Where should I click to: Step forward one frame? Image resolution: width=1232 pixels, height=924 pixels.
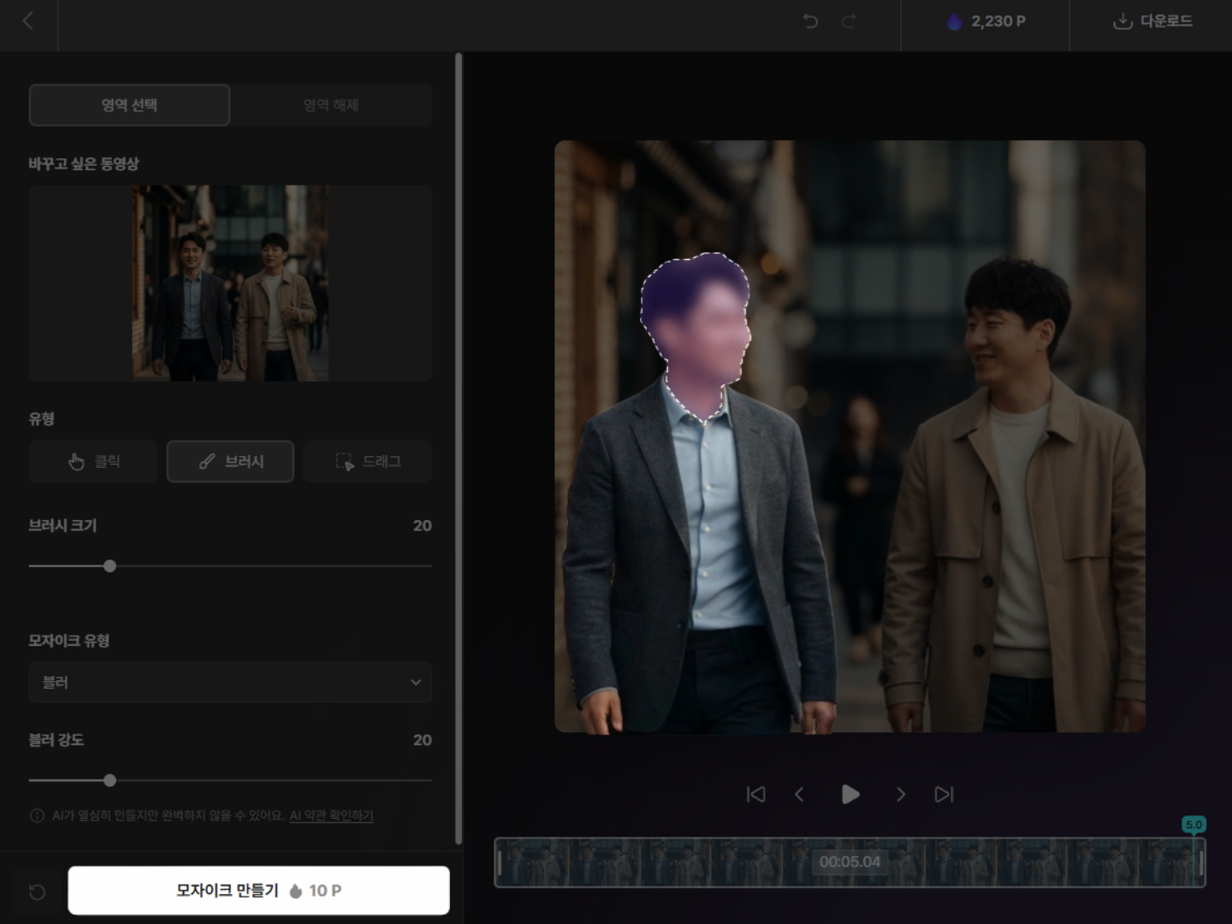pos(900,795)
